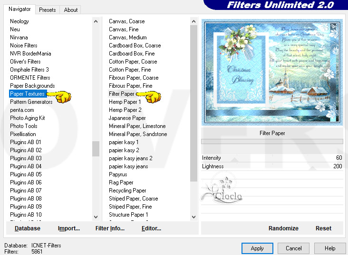Choose Cotton Paper, Fine filter
This screenshot has height=255, width=348.
tap(130, 70)
